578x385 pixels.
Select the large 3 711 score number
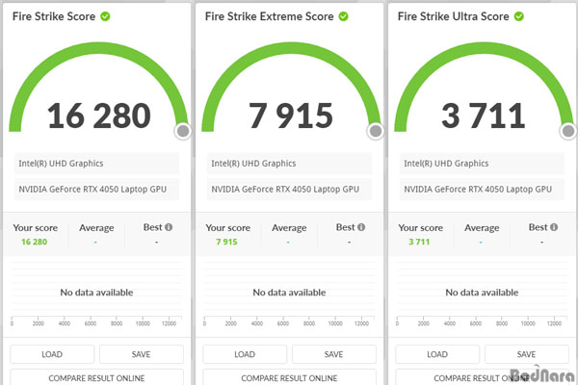click(484, 115)
